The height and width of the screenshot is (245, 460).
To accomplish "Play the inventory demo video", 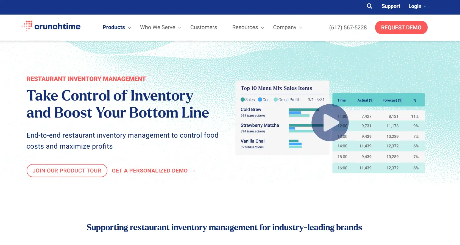I will click(x=330, y=122).
